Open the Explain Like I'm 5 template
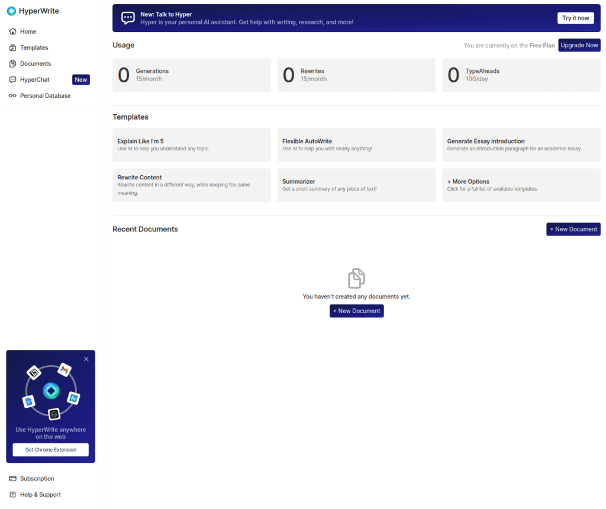The height and width of the screenshot is (509, 606). [x=192, y=145]
